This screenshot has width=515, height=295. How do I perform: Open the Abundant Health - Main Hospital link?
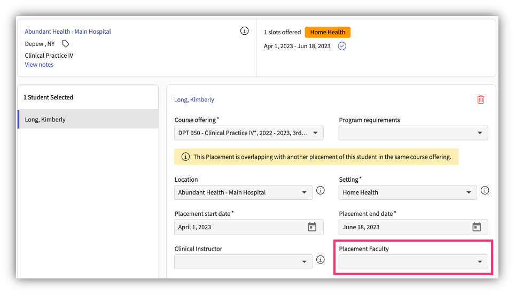click(68, 32)
